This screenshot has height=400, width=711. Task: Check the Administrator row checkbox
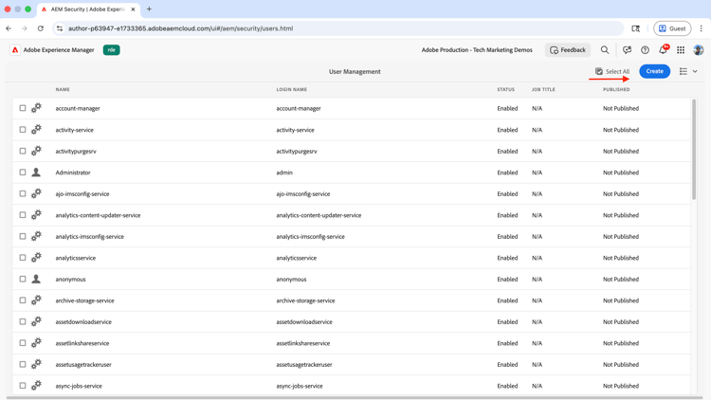[23, 172]
